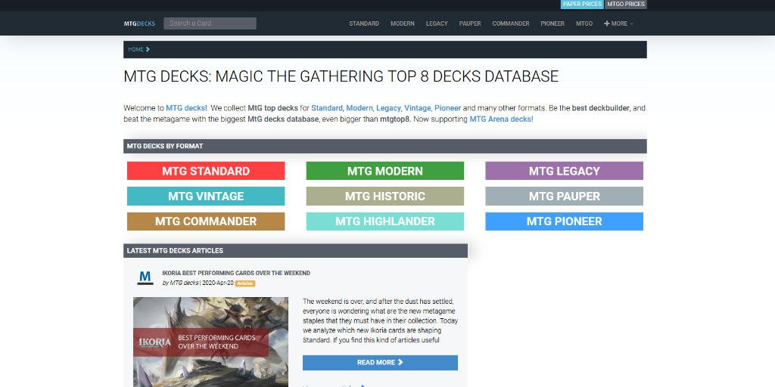
Task: Open the 'MTG decks!' link in welcome text
Action: (x=186, y=107)
